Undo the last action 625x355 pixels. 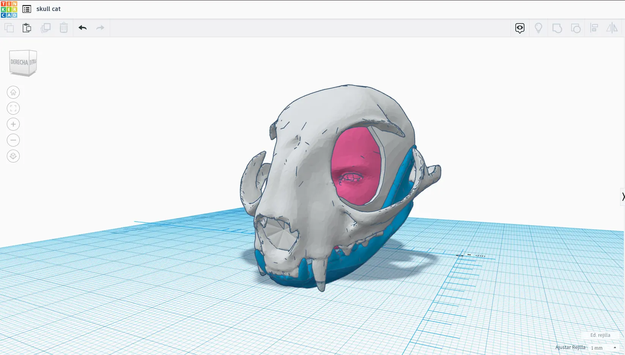pyautogui.click(x=82, y=28)
